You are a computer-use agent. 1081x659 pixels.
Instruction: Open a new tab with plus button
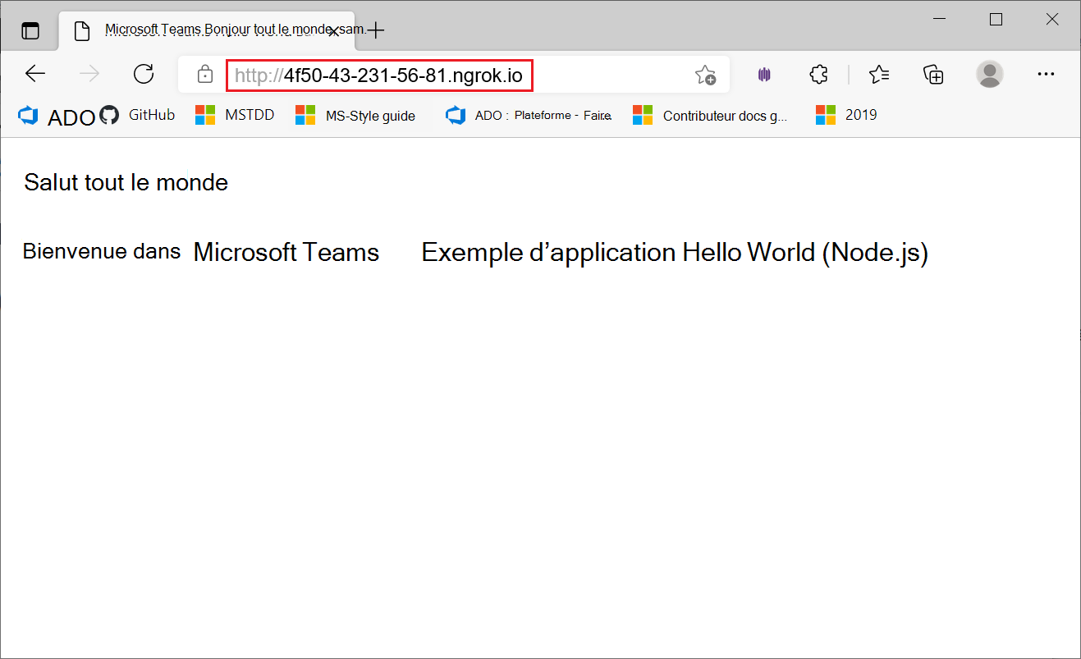(x=375, y=31)
